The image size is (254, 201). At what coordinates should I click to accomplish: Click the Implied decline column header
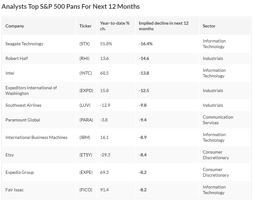(x=164, y=26)
